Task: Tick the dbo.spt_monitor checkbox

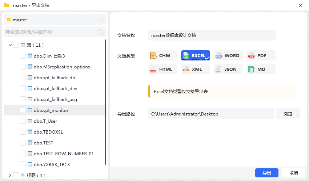Action: [23, 110]
